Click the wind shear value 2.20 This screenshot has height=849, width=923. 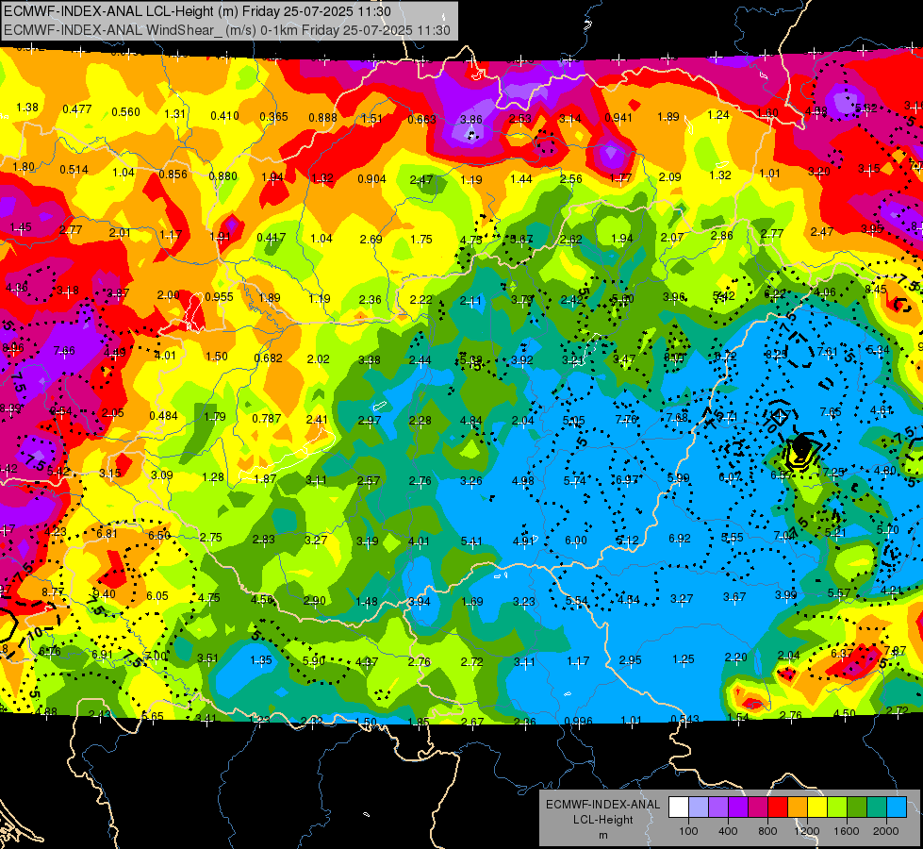coord(735,658)
